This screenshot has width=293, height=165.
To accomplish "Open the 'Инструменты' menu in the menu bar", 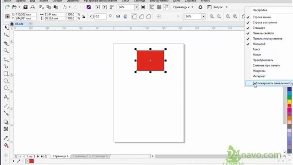I will [x=159, y=1].
